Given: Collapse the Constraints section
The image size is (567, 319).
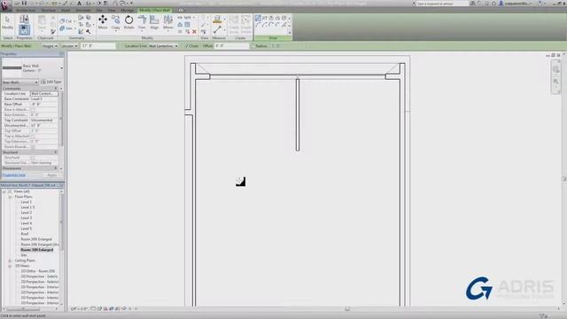Looking at the screenshot, I should [56, 89].
